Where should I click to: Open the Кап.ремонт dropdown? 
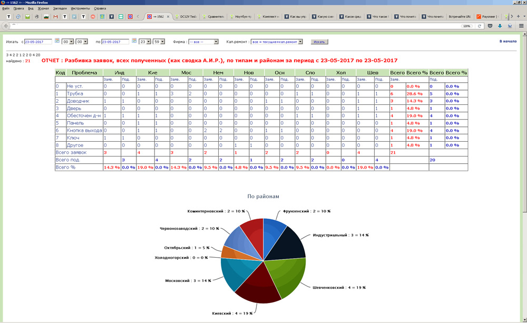[x=278, y=41]
